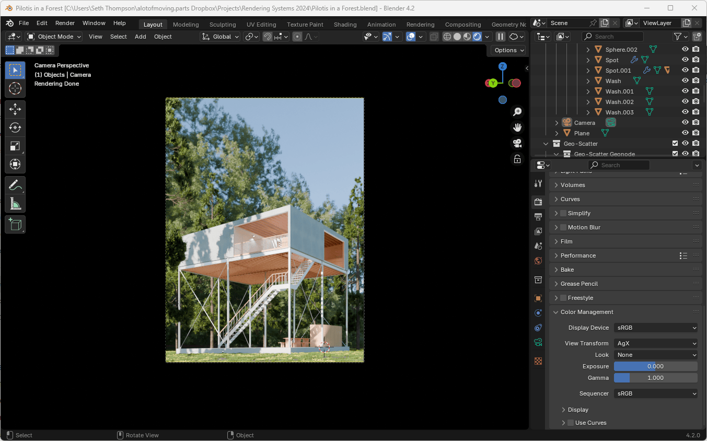
Task: Enable the Simplify checkbox
Action: click(x=563, y=213)
